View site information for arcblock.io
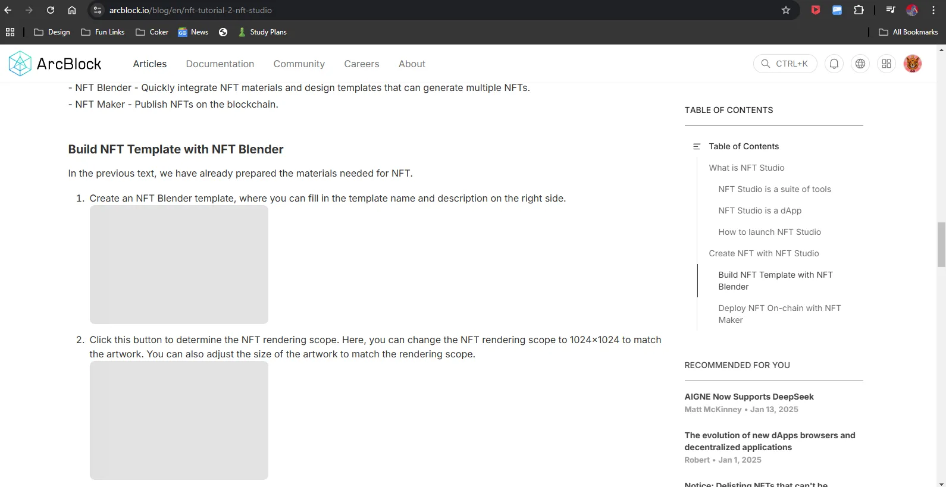This screenshot has width=946, height=487. pyautogui.click(x=98, y=10)
